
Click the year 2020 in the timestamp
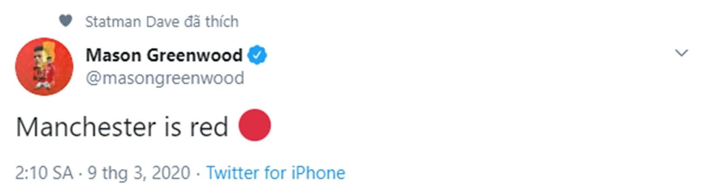[171, 173]
